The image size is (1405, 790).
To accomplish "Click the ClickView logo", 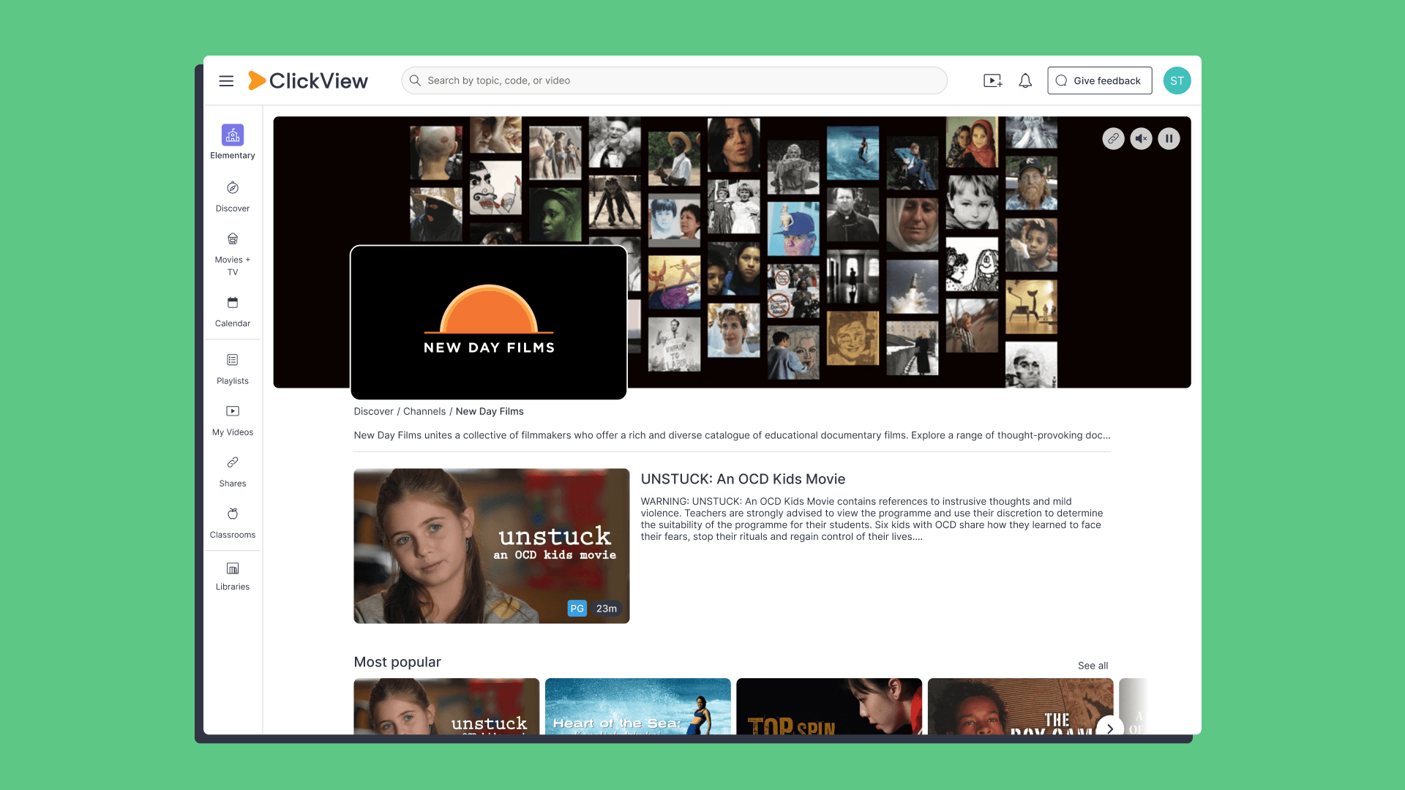I will tap(308, 80).
